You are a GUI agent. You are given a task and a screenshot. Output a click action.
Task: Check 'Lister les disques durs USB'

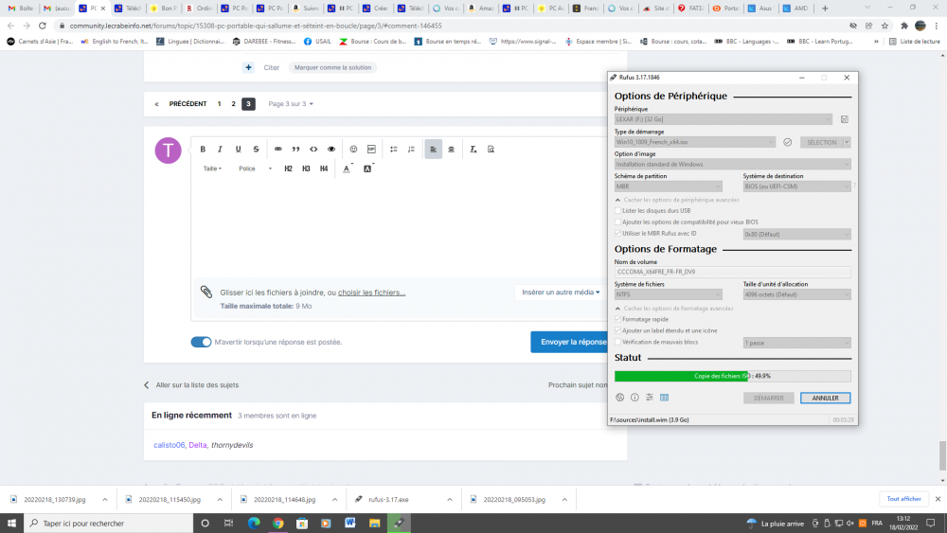tap(618, 210)
